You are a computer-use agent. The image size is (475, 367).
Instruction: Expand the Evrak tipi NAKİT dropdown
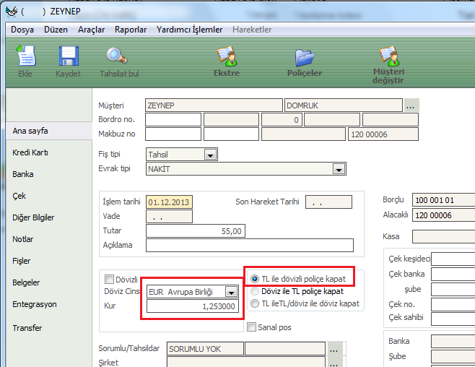(x=339, y=169)
